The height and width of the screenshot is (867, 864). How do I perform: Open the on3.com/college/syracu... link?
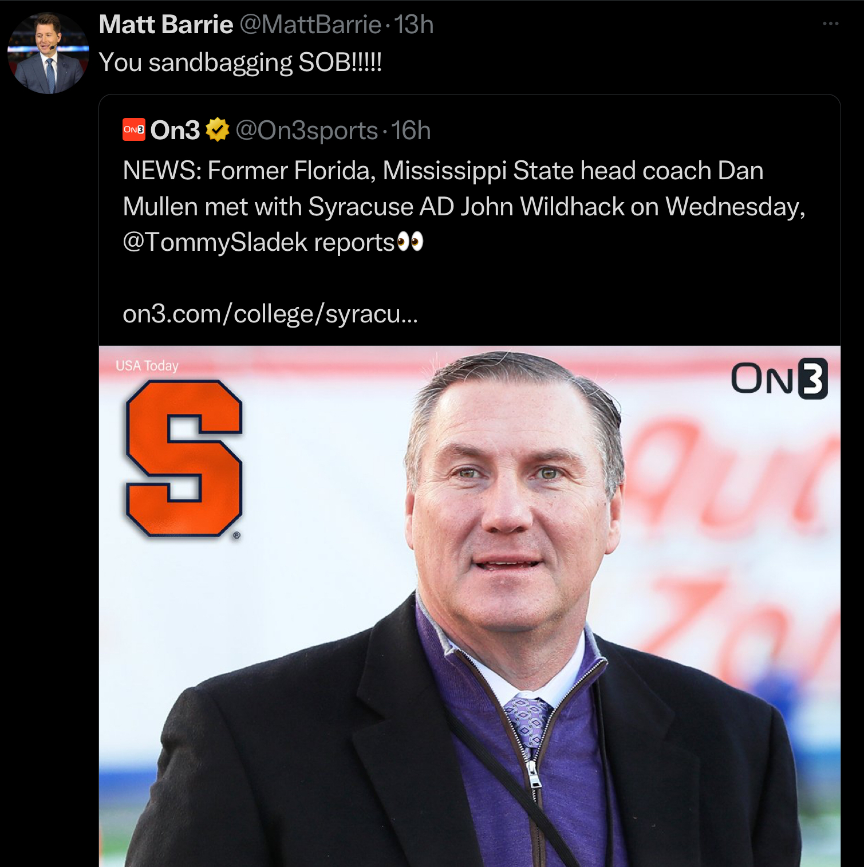point(270,314)
